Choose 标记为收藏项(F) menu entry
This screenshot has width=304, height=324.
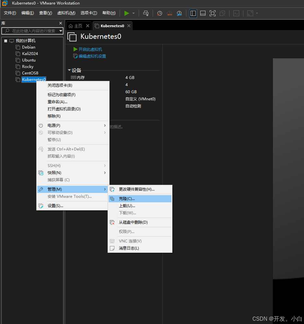[x=73, y=95]
